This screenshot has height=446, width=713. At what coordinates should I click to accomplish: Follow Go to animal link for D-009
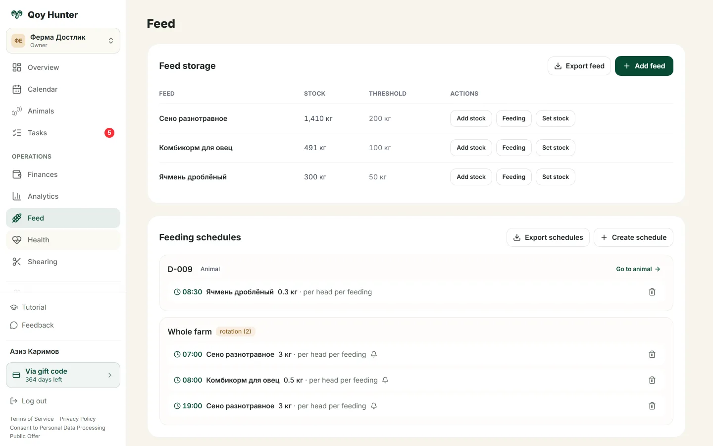coord(638,269)
